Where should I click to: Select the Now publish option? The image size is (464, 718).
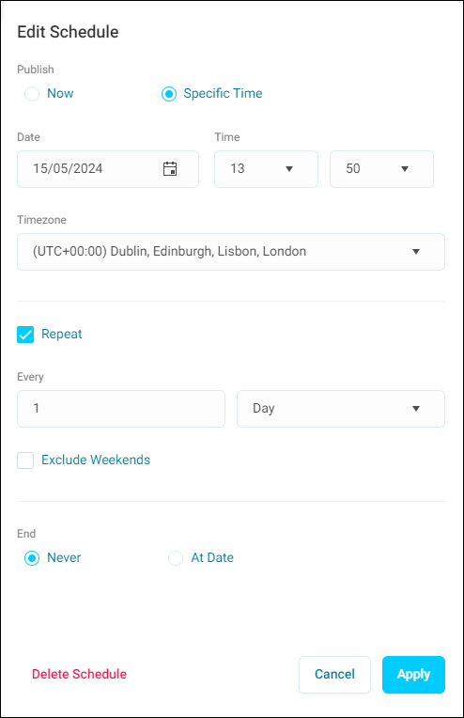(32, 94)
